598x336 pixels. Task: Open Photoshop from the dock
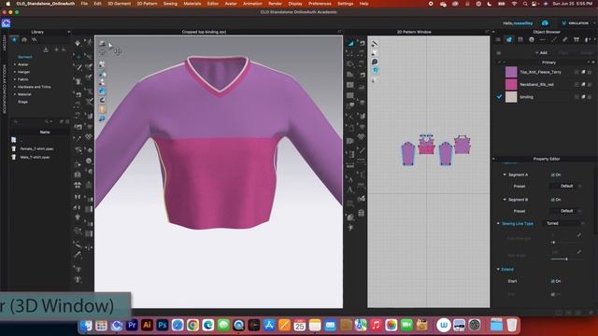[x=162, y=325]
